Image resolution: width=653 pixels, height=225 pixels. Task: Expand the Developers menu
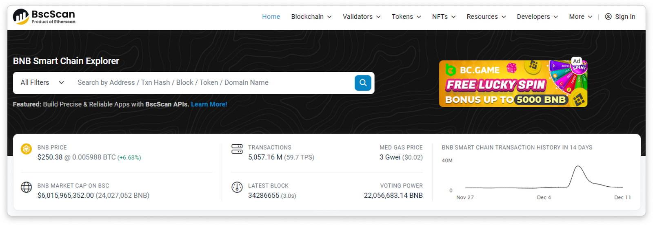[538, 17]
